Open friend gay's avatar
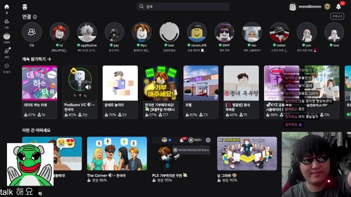 [x=114, y=32]
